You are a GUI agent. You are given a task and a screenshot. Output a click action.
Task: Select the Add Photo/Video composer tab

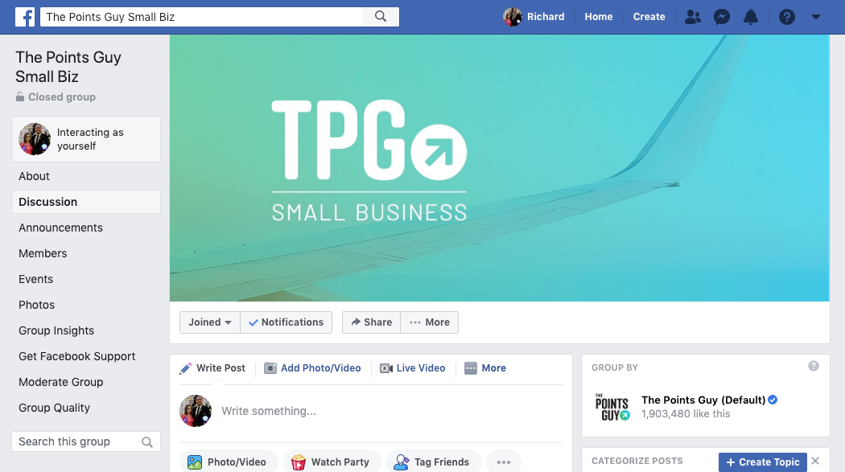pyautogui.click(x=312, y=368)
